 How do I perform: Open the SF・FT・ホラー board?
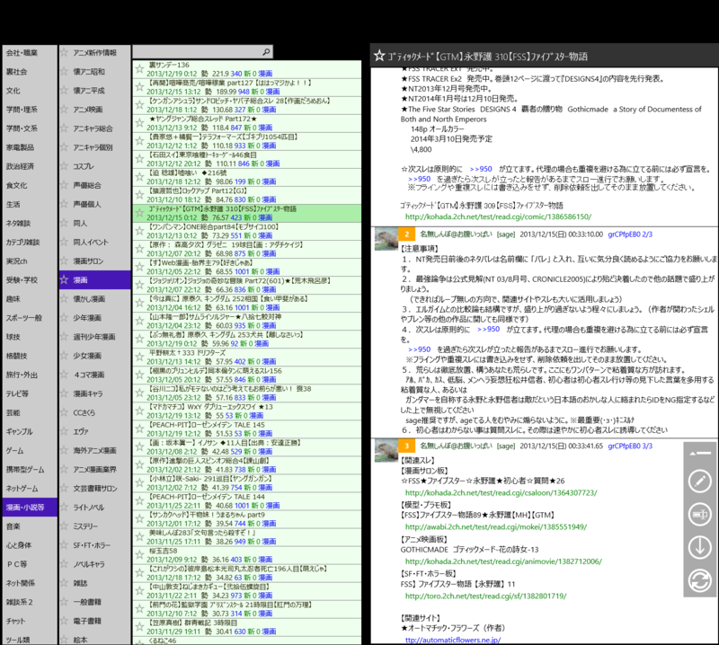pyautogui.click(x=95, y=545)
